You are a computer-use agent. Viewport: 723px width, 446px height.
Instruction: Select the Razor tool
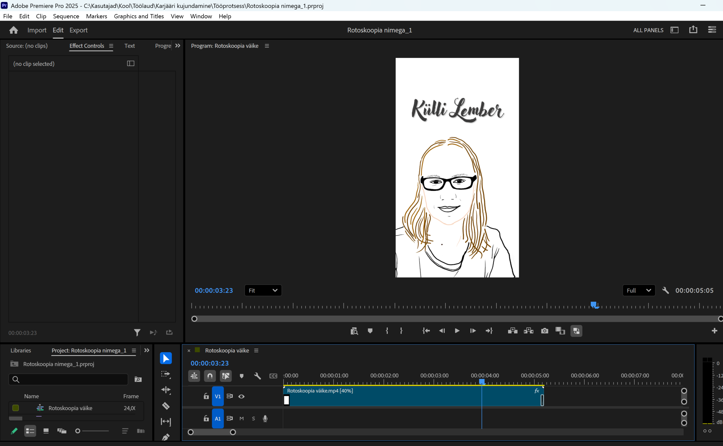click(x=166, y=406)
